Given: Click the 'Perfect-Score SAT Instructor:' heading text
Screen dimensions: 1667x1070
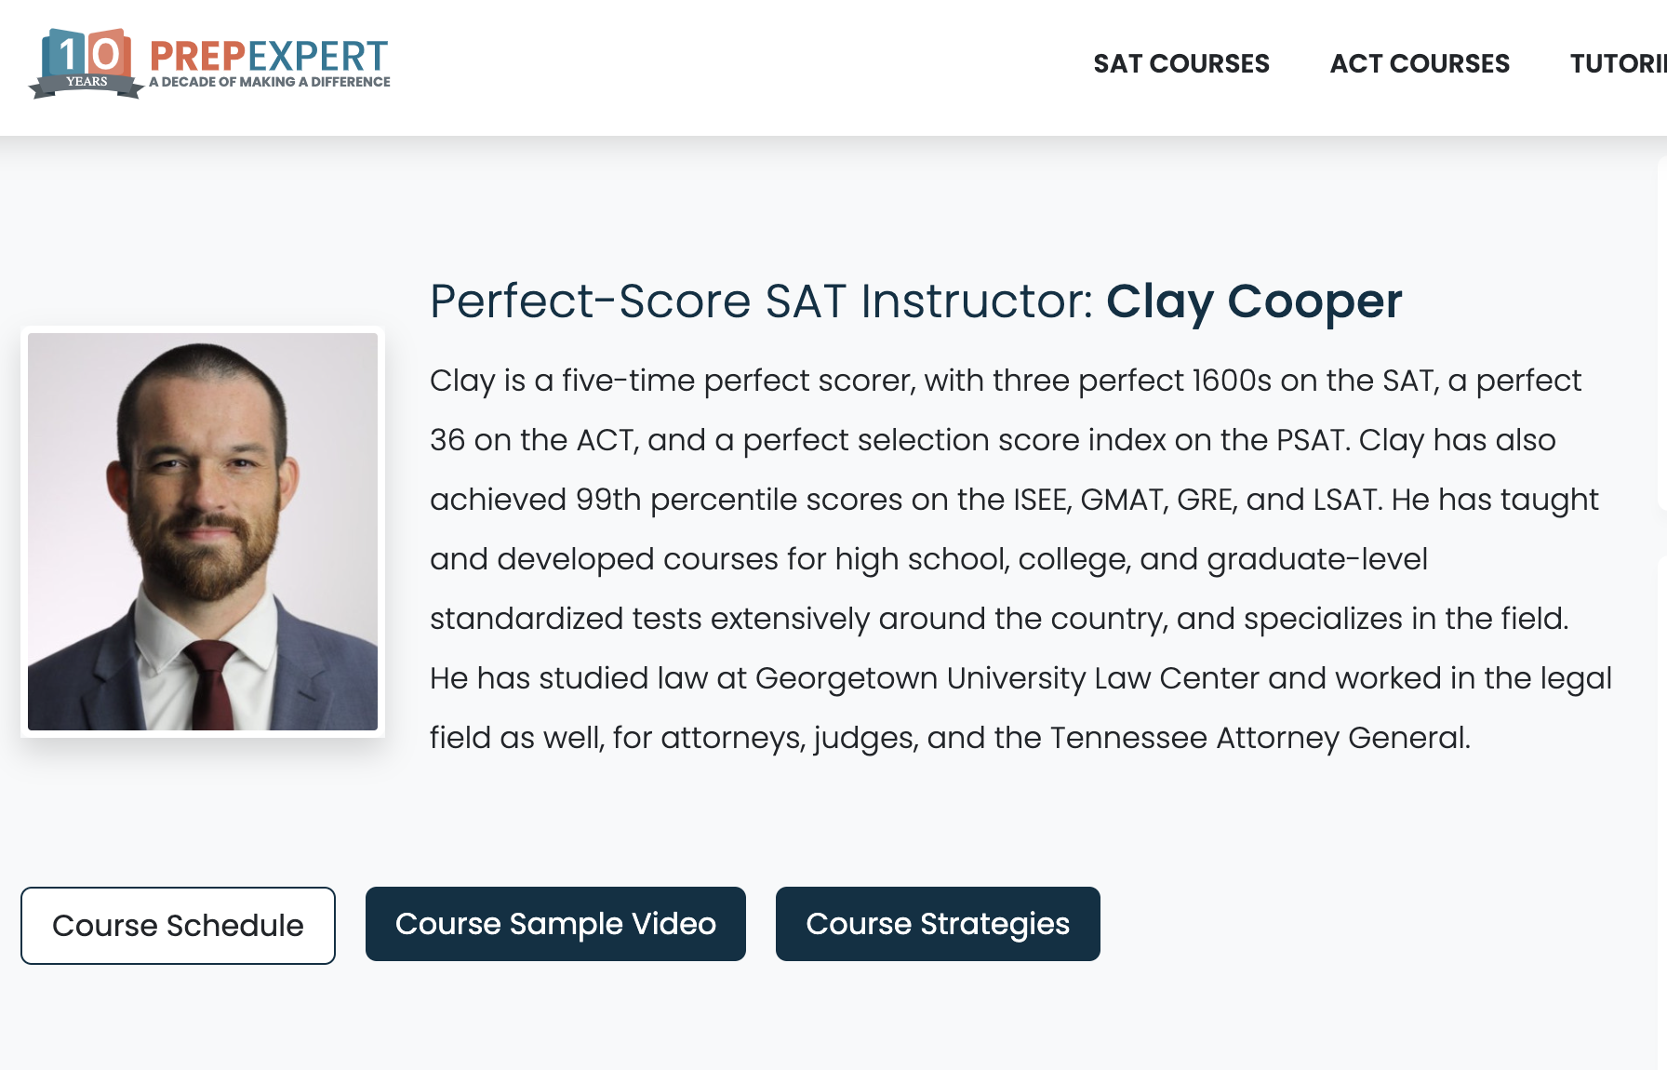Looking at the screenshot, I should [761, 301].
